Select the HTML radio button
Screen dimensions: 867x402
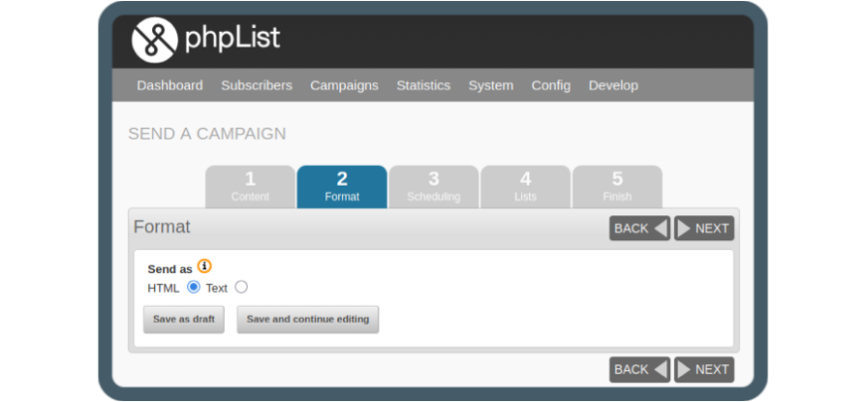(194, 288)
